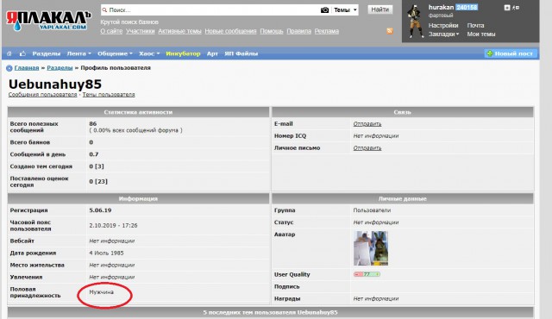Open Мои темы in the user panel
Screen dimensions: 552x319
point(481,34)
